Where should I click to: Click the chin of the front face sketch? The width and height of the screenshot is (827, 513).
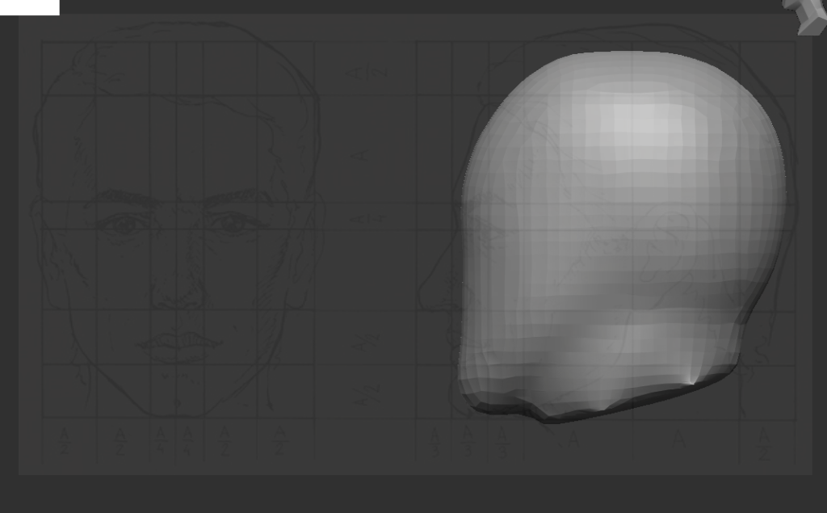(178, 396)
